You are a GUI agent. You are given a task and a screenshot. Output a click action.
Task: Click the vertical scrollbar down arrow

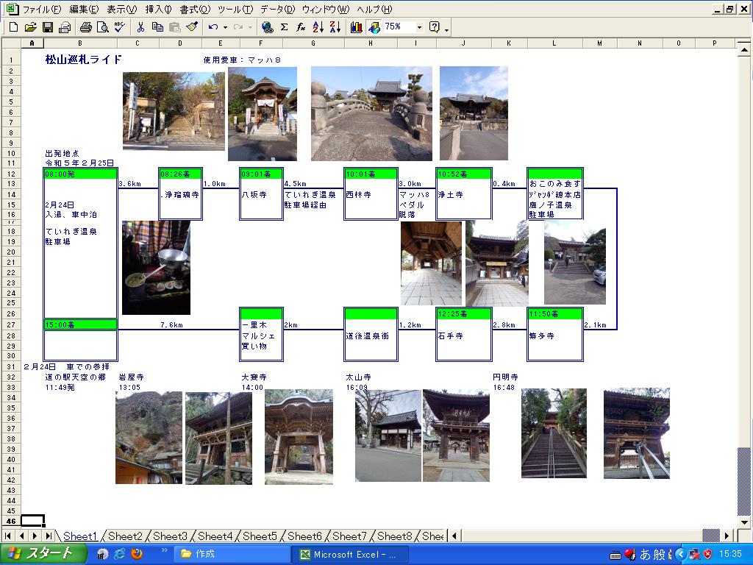point(744,522)
